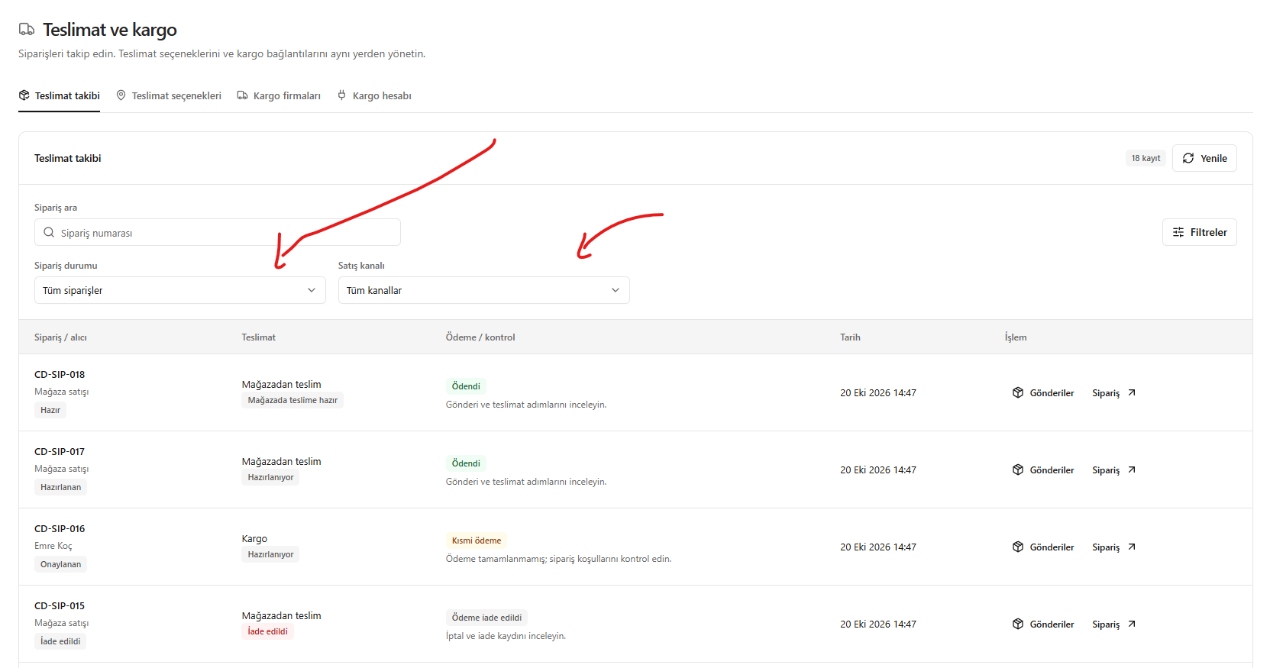Focus the Sipariş numarası search field
Viewport: 1270px width, 668px height.
(x=218, y=232)
